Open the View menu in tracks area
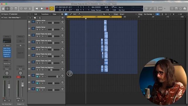The width and height of the screenshot is (188, 106). (x=56, y=14)
